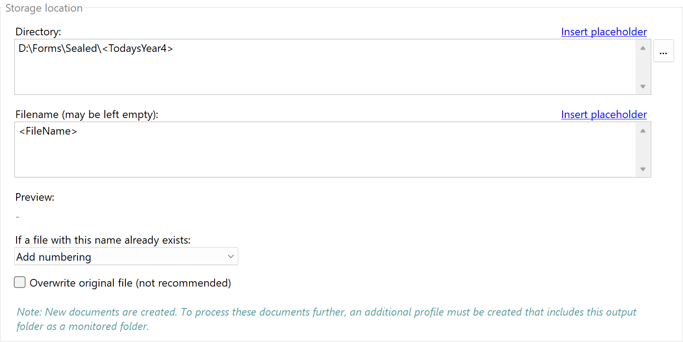Click the Directory field's scroll up arrow
683x342 pixels.
(643, 48)
